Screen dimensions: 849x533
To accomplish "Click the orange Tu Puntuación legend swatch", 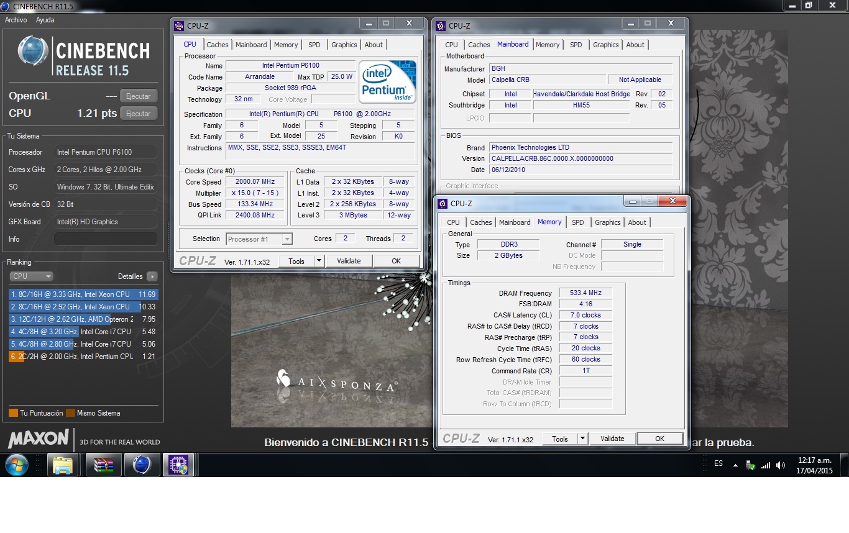I will coord(13,413).
